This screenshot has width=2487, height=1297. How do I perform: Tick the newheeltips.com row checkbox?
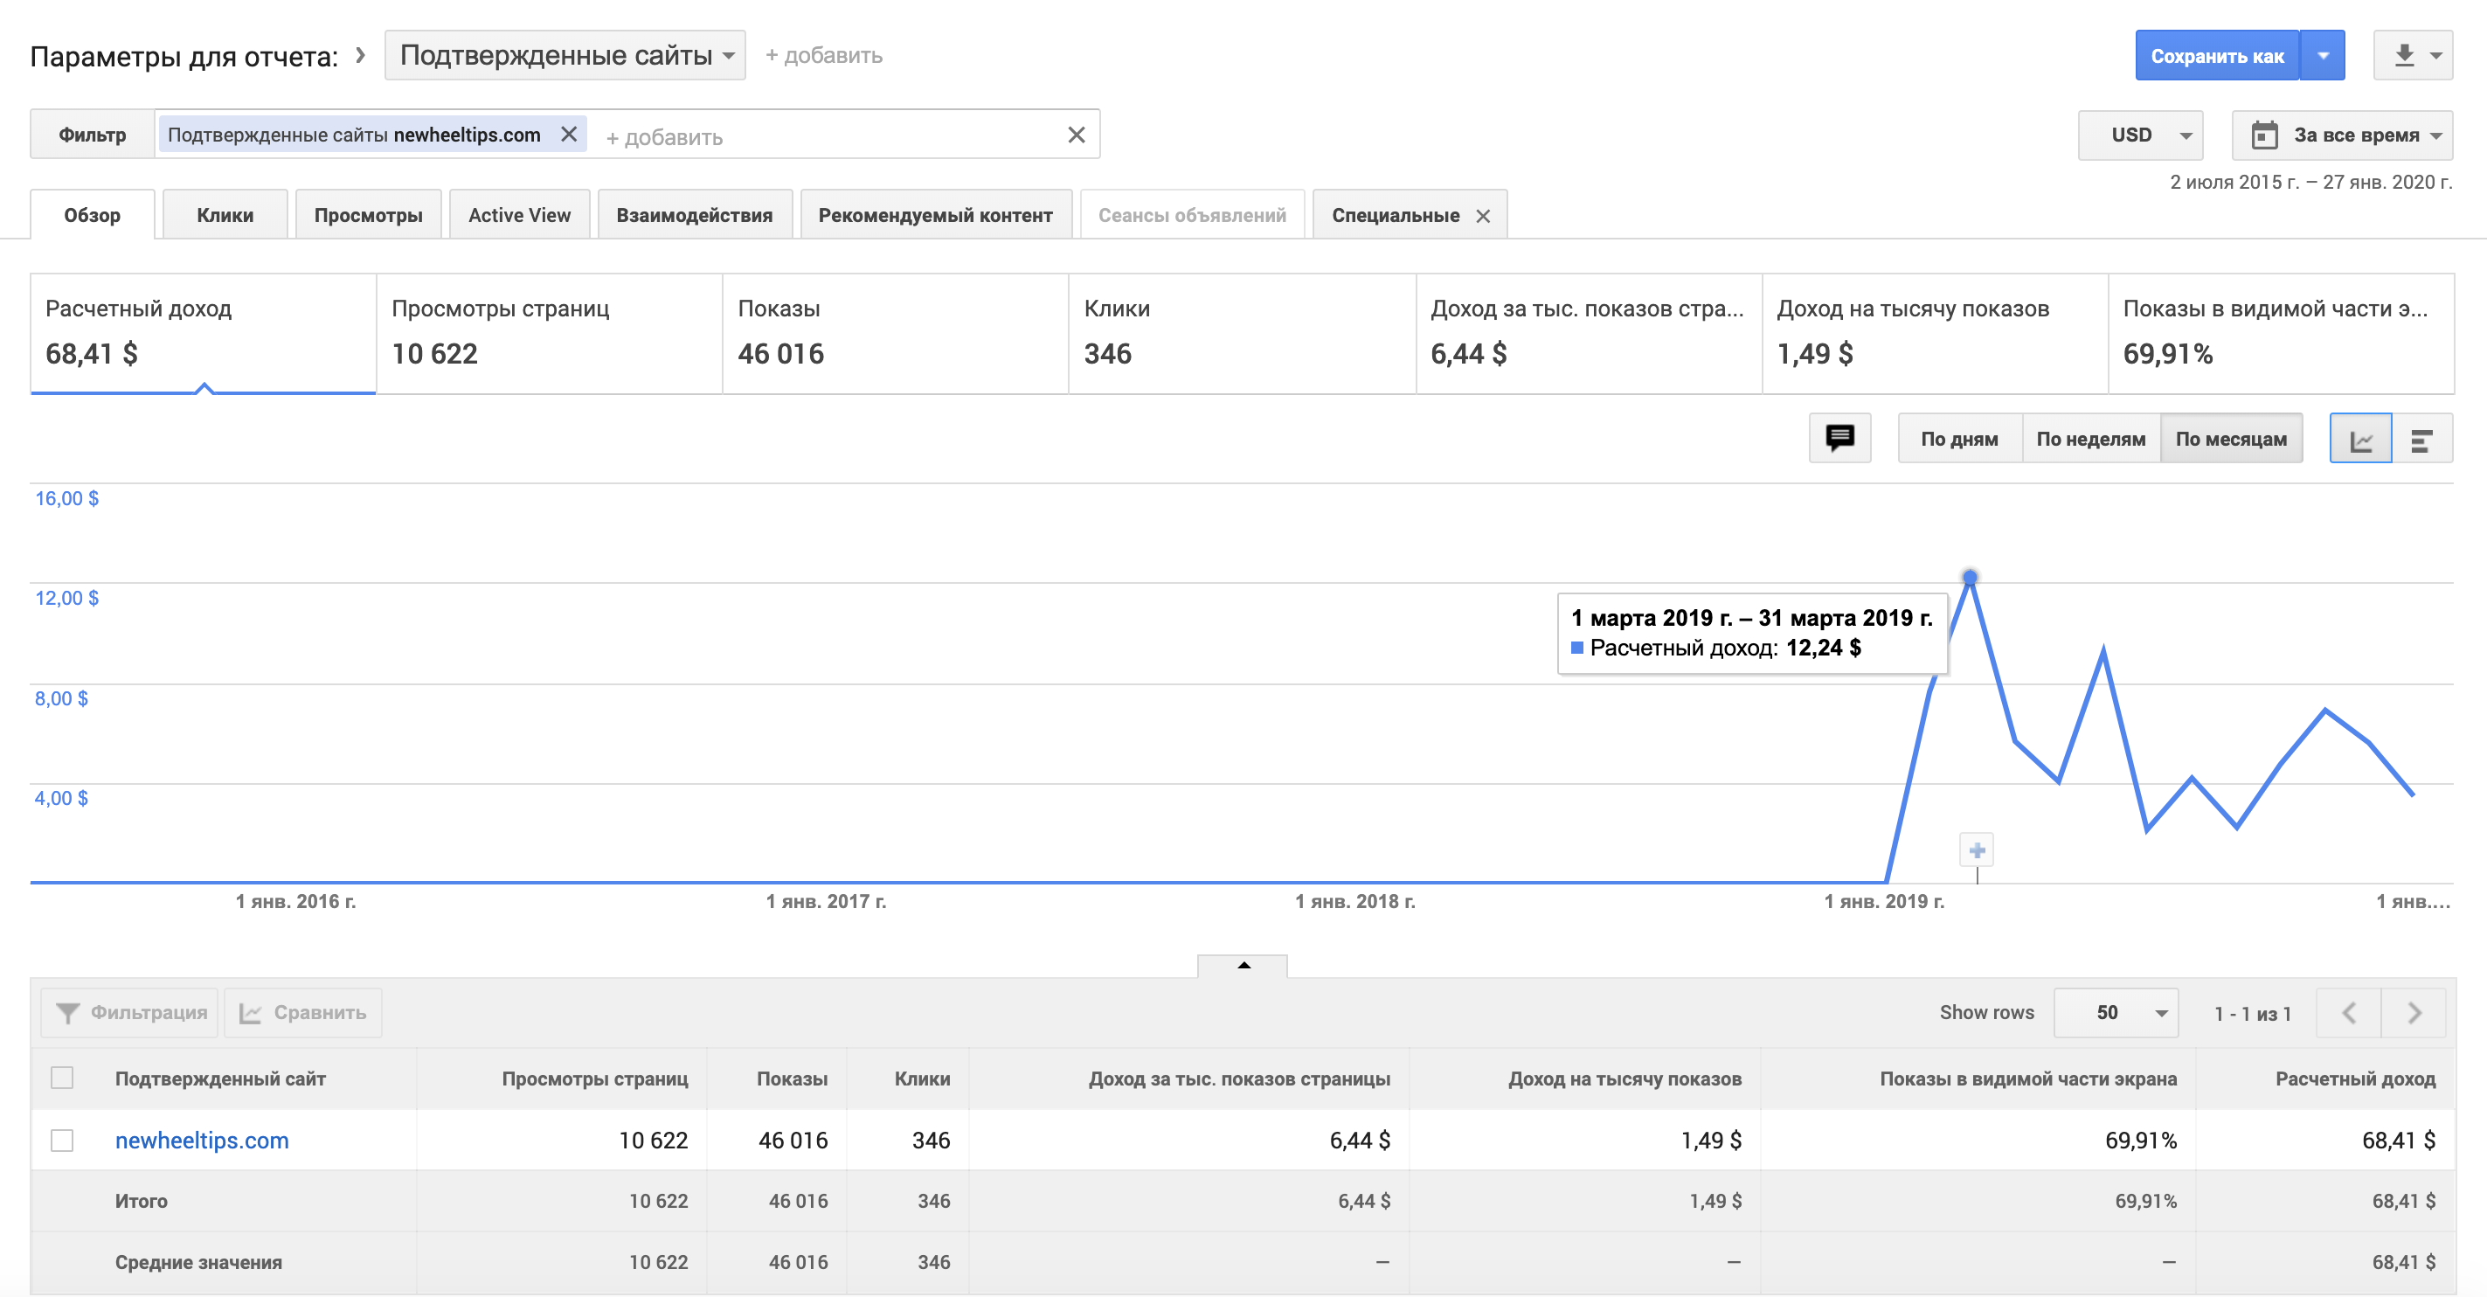click(x=62, y=1140)
